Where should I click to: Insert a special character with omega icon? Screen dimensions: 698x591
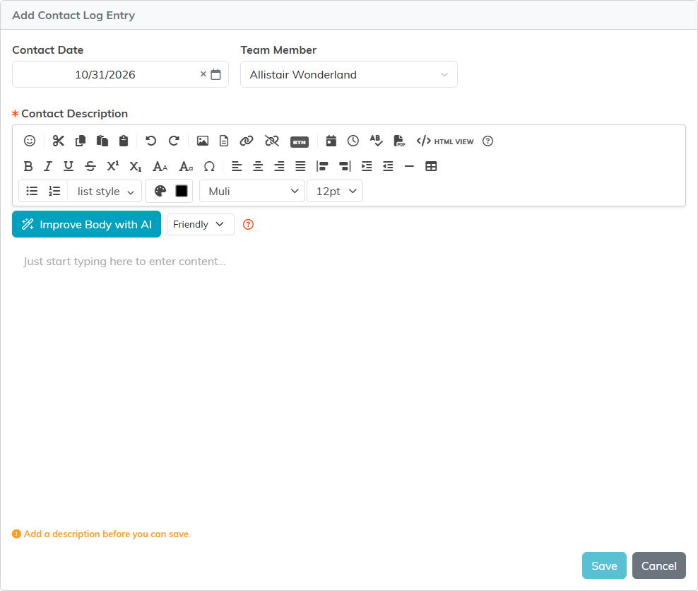click(209, 166)
